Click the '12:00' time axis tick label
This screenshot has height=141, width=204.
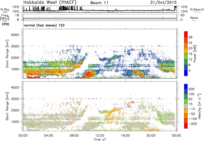[x=100, y=136]
